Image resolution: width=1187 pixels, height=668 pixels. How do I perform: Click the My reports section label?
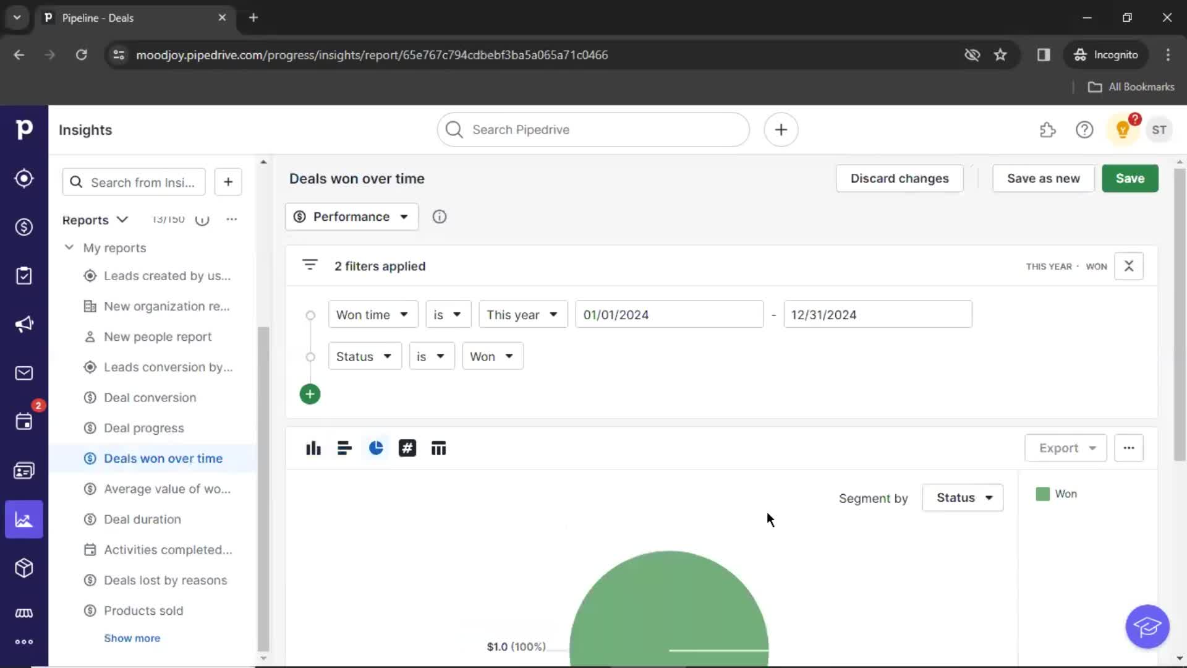114,247
